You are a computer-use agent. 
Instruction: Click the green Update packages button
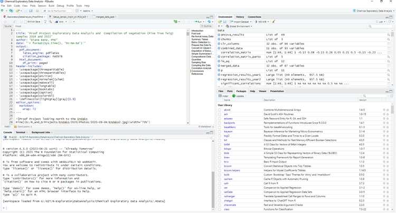coord(238,96)
